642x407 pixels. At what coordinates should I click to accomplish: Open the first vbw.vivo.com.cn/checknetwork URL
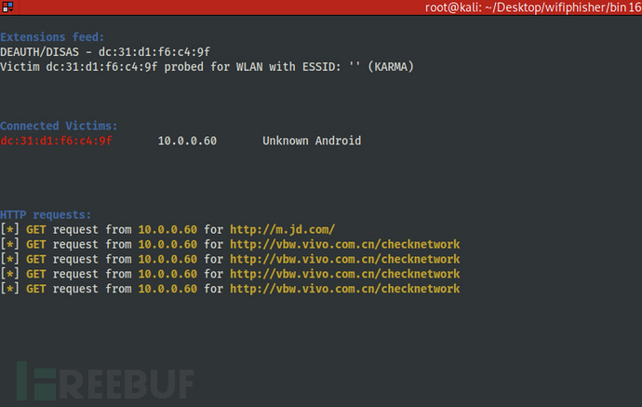[x=345, y=244]
